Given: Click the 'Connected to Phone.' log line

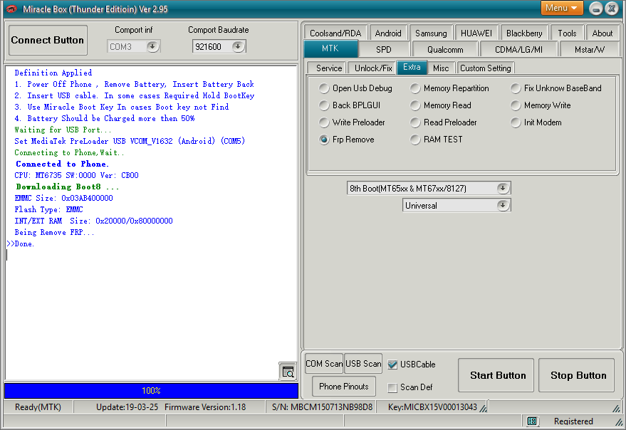Looking at the screenshot, I should (x=62, y=164).
